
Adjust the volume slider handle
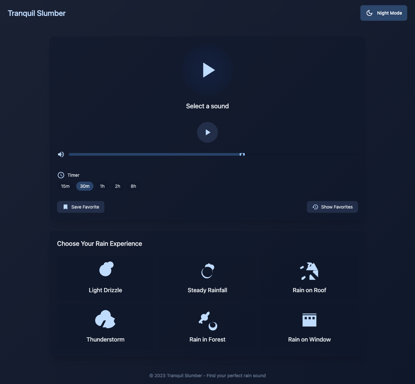point(242,154)
